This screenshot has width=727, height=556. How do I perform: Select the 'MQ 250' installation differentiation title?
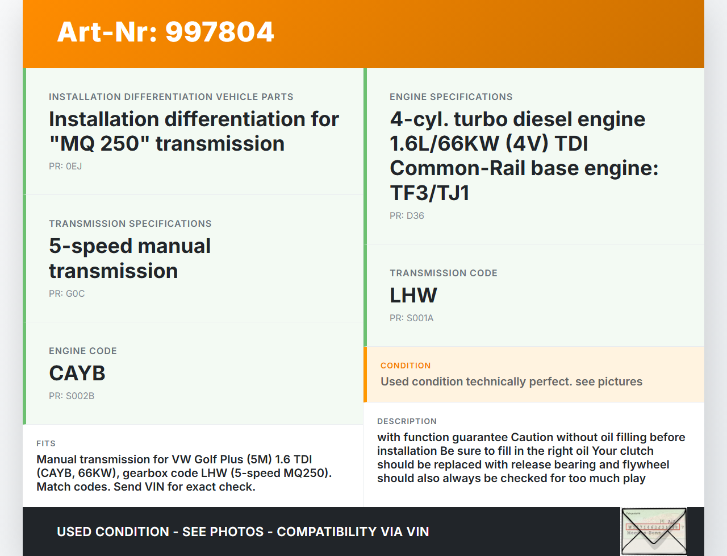(x=194, y=131)
